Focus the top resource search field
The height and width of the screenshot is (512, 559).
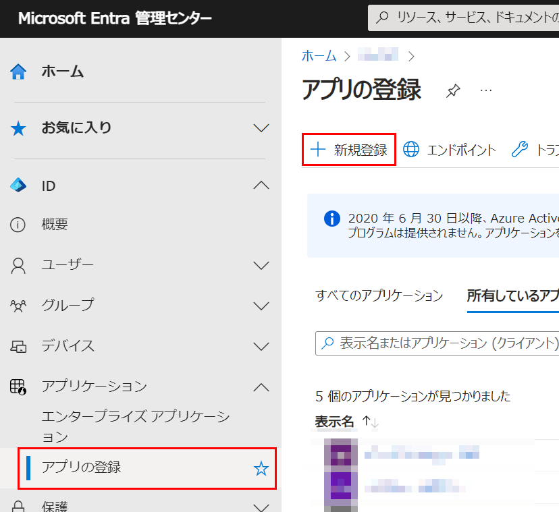(463, 18)
